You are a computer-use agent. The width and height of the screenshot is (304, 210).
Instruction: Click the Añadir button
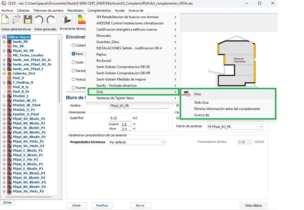coord(76,205)
